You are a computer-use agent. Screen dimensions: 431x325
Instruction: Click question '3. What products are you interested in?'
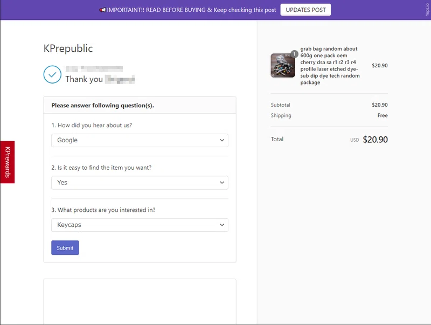point(103,210)
